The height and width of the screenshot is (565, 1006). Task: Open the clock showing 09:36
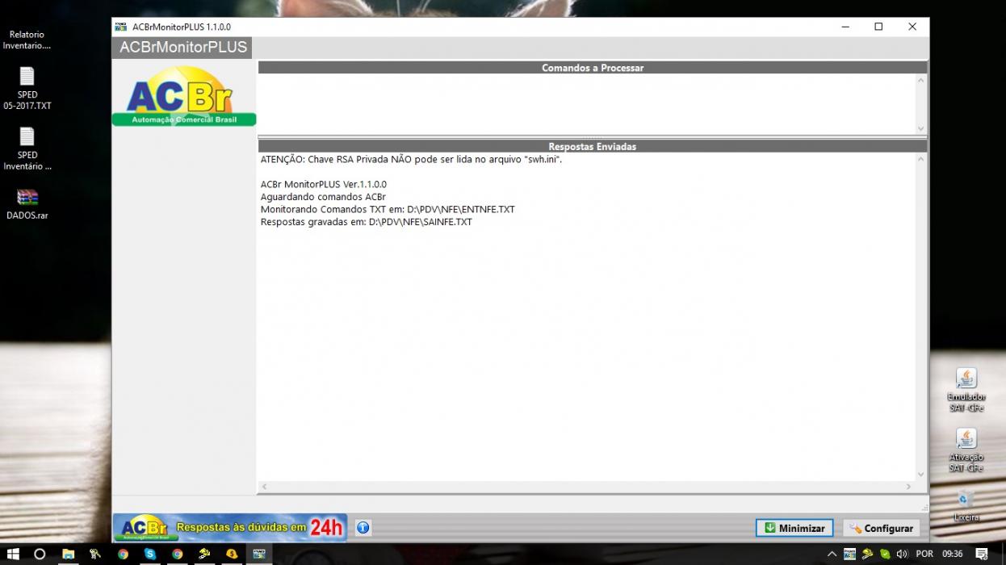tap(953, 554)
